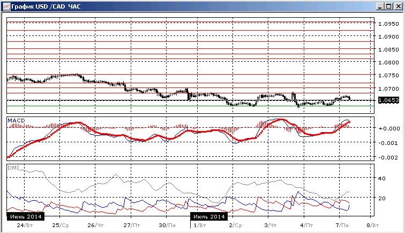Close the График USD/CAD window
This screenshot has height=233, width=405.
click(x=398, y=6)
